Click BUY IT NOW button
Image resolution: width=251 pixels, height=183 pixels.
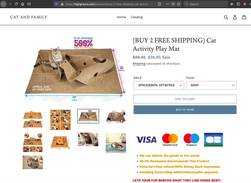coord(185,110)
